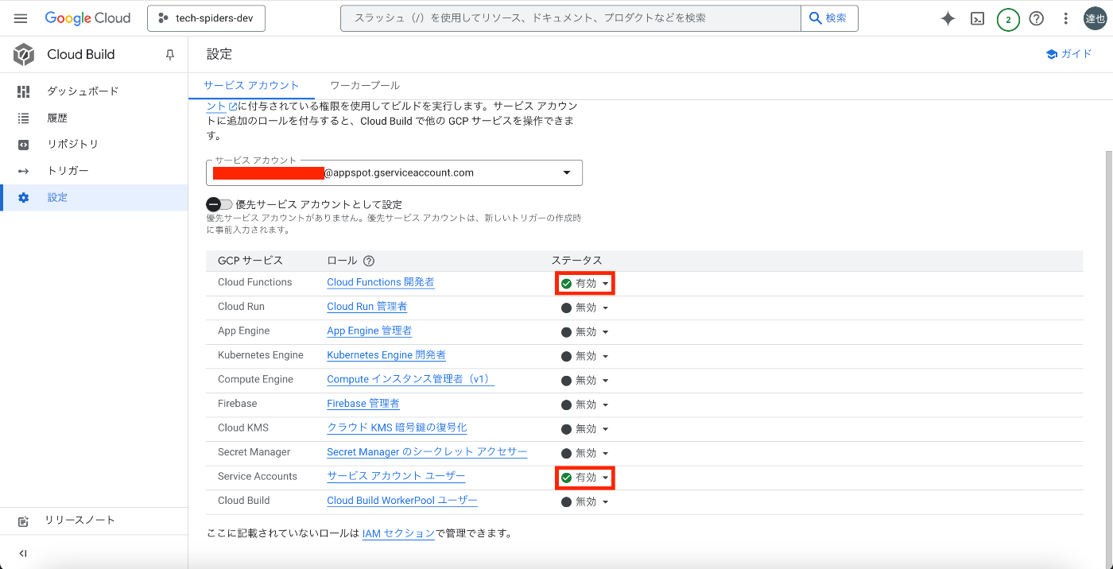Click the green check icon for Service Accounts

pos(567,478)
